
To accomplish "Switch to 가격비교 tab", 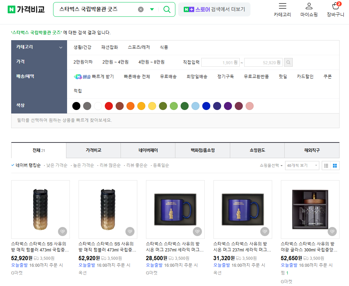I will tap(94, 150).
